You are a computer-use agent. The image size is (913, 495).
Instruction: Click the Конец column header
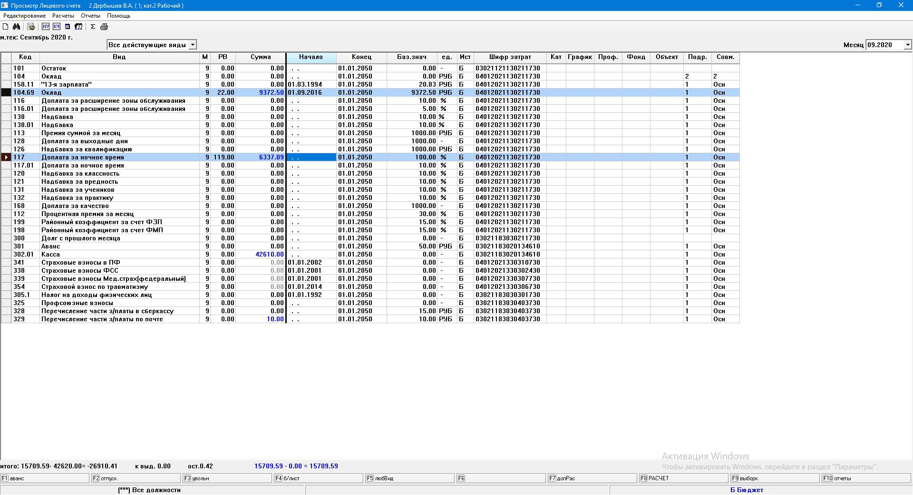pos(361,57)
